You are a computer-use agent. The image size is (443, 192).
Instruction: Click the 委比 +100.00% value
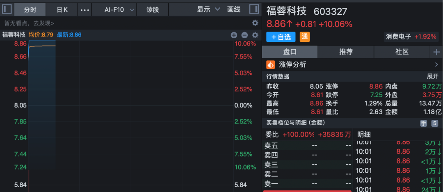[x=298, y=134]
